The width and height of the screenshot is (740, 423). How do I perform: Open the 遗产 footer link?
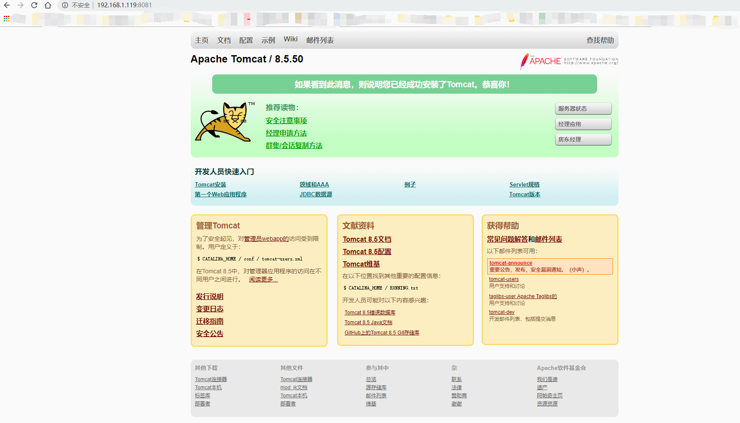[x=542, y=388]
